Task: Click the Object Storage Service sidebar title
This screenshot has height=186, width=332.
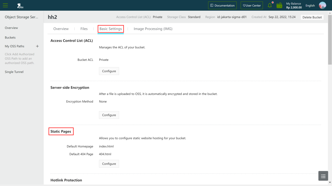Action: 22,17
